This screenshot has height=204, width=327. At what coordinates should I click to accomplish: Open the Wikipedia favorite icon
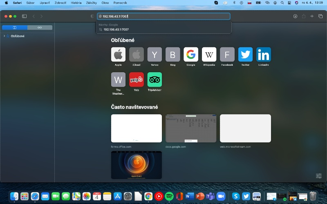209,54
